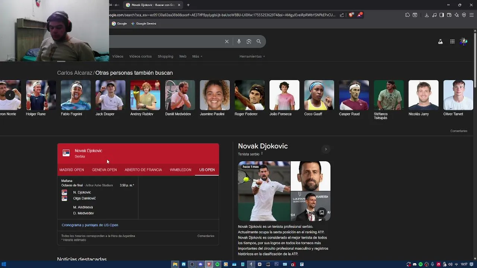The height and width of the screenshot is (268, 477).
Task: Switch to Videos cortos filter
Action: click(140, 56)
